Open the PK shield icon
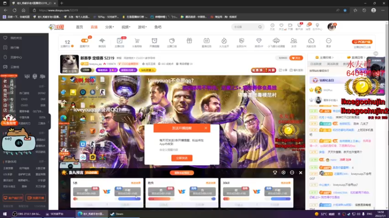Screen dimensions: 389x218 pos(241,41)
